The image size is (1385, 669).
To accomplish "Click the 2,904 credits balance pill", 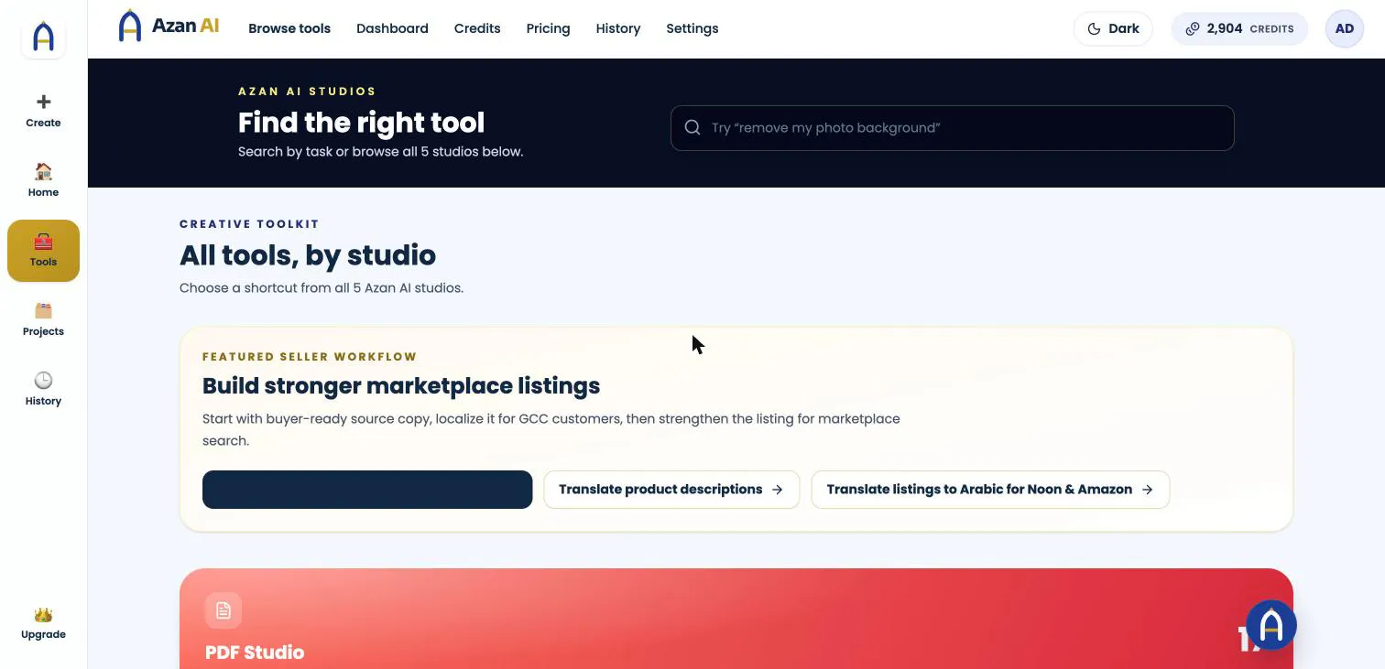I will pos(1239,28).
